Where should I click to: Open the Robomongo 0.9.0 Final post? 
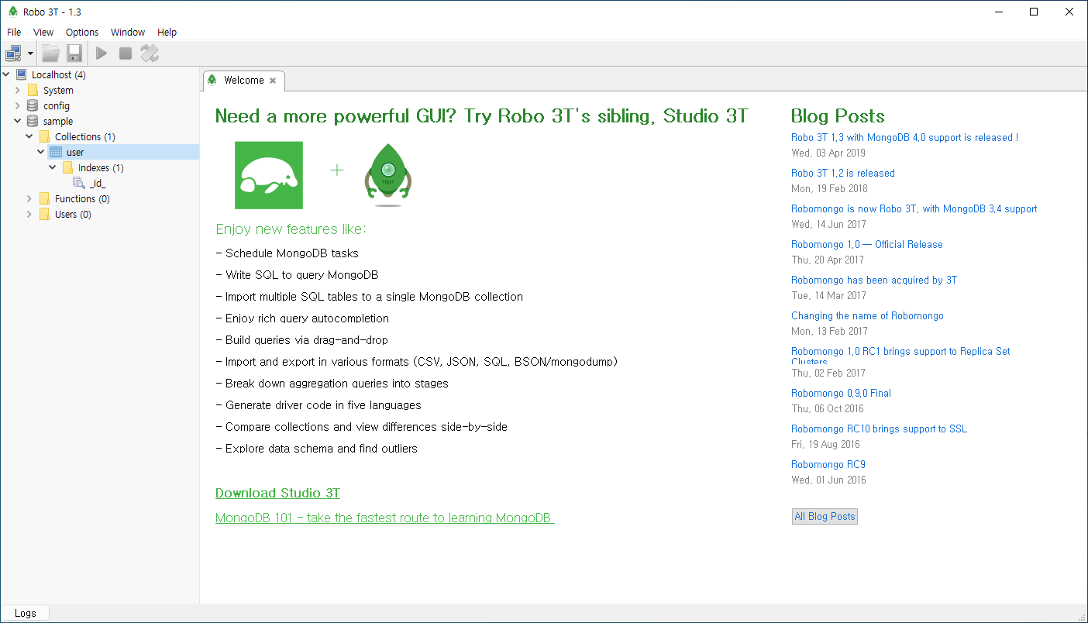pyautogui.click(x=841, y=393)
